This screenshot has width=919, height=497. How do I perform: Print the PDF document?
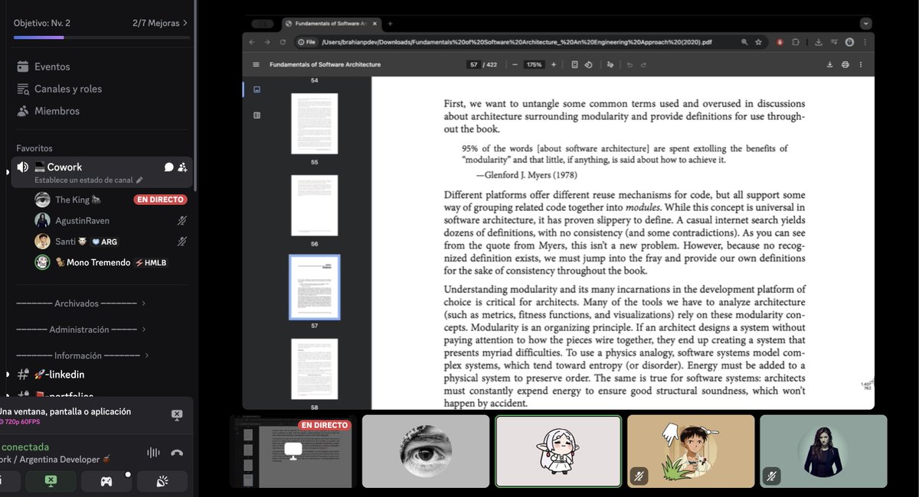845,65
